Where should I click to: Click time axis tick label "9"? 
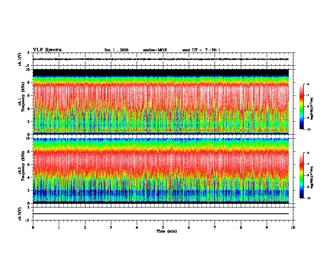tap(267, 227)
